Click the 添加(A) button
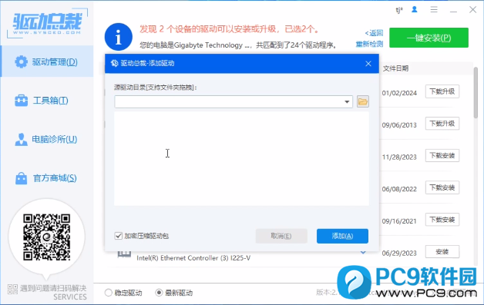This screenshot has height=305, width=484. (x=342, y=236)
